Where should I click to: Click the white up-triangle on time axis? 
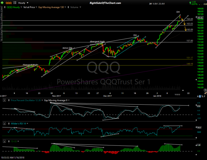pyautogui.click(x=183, y=90)
